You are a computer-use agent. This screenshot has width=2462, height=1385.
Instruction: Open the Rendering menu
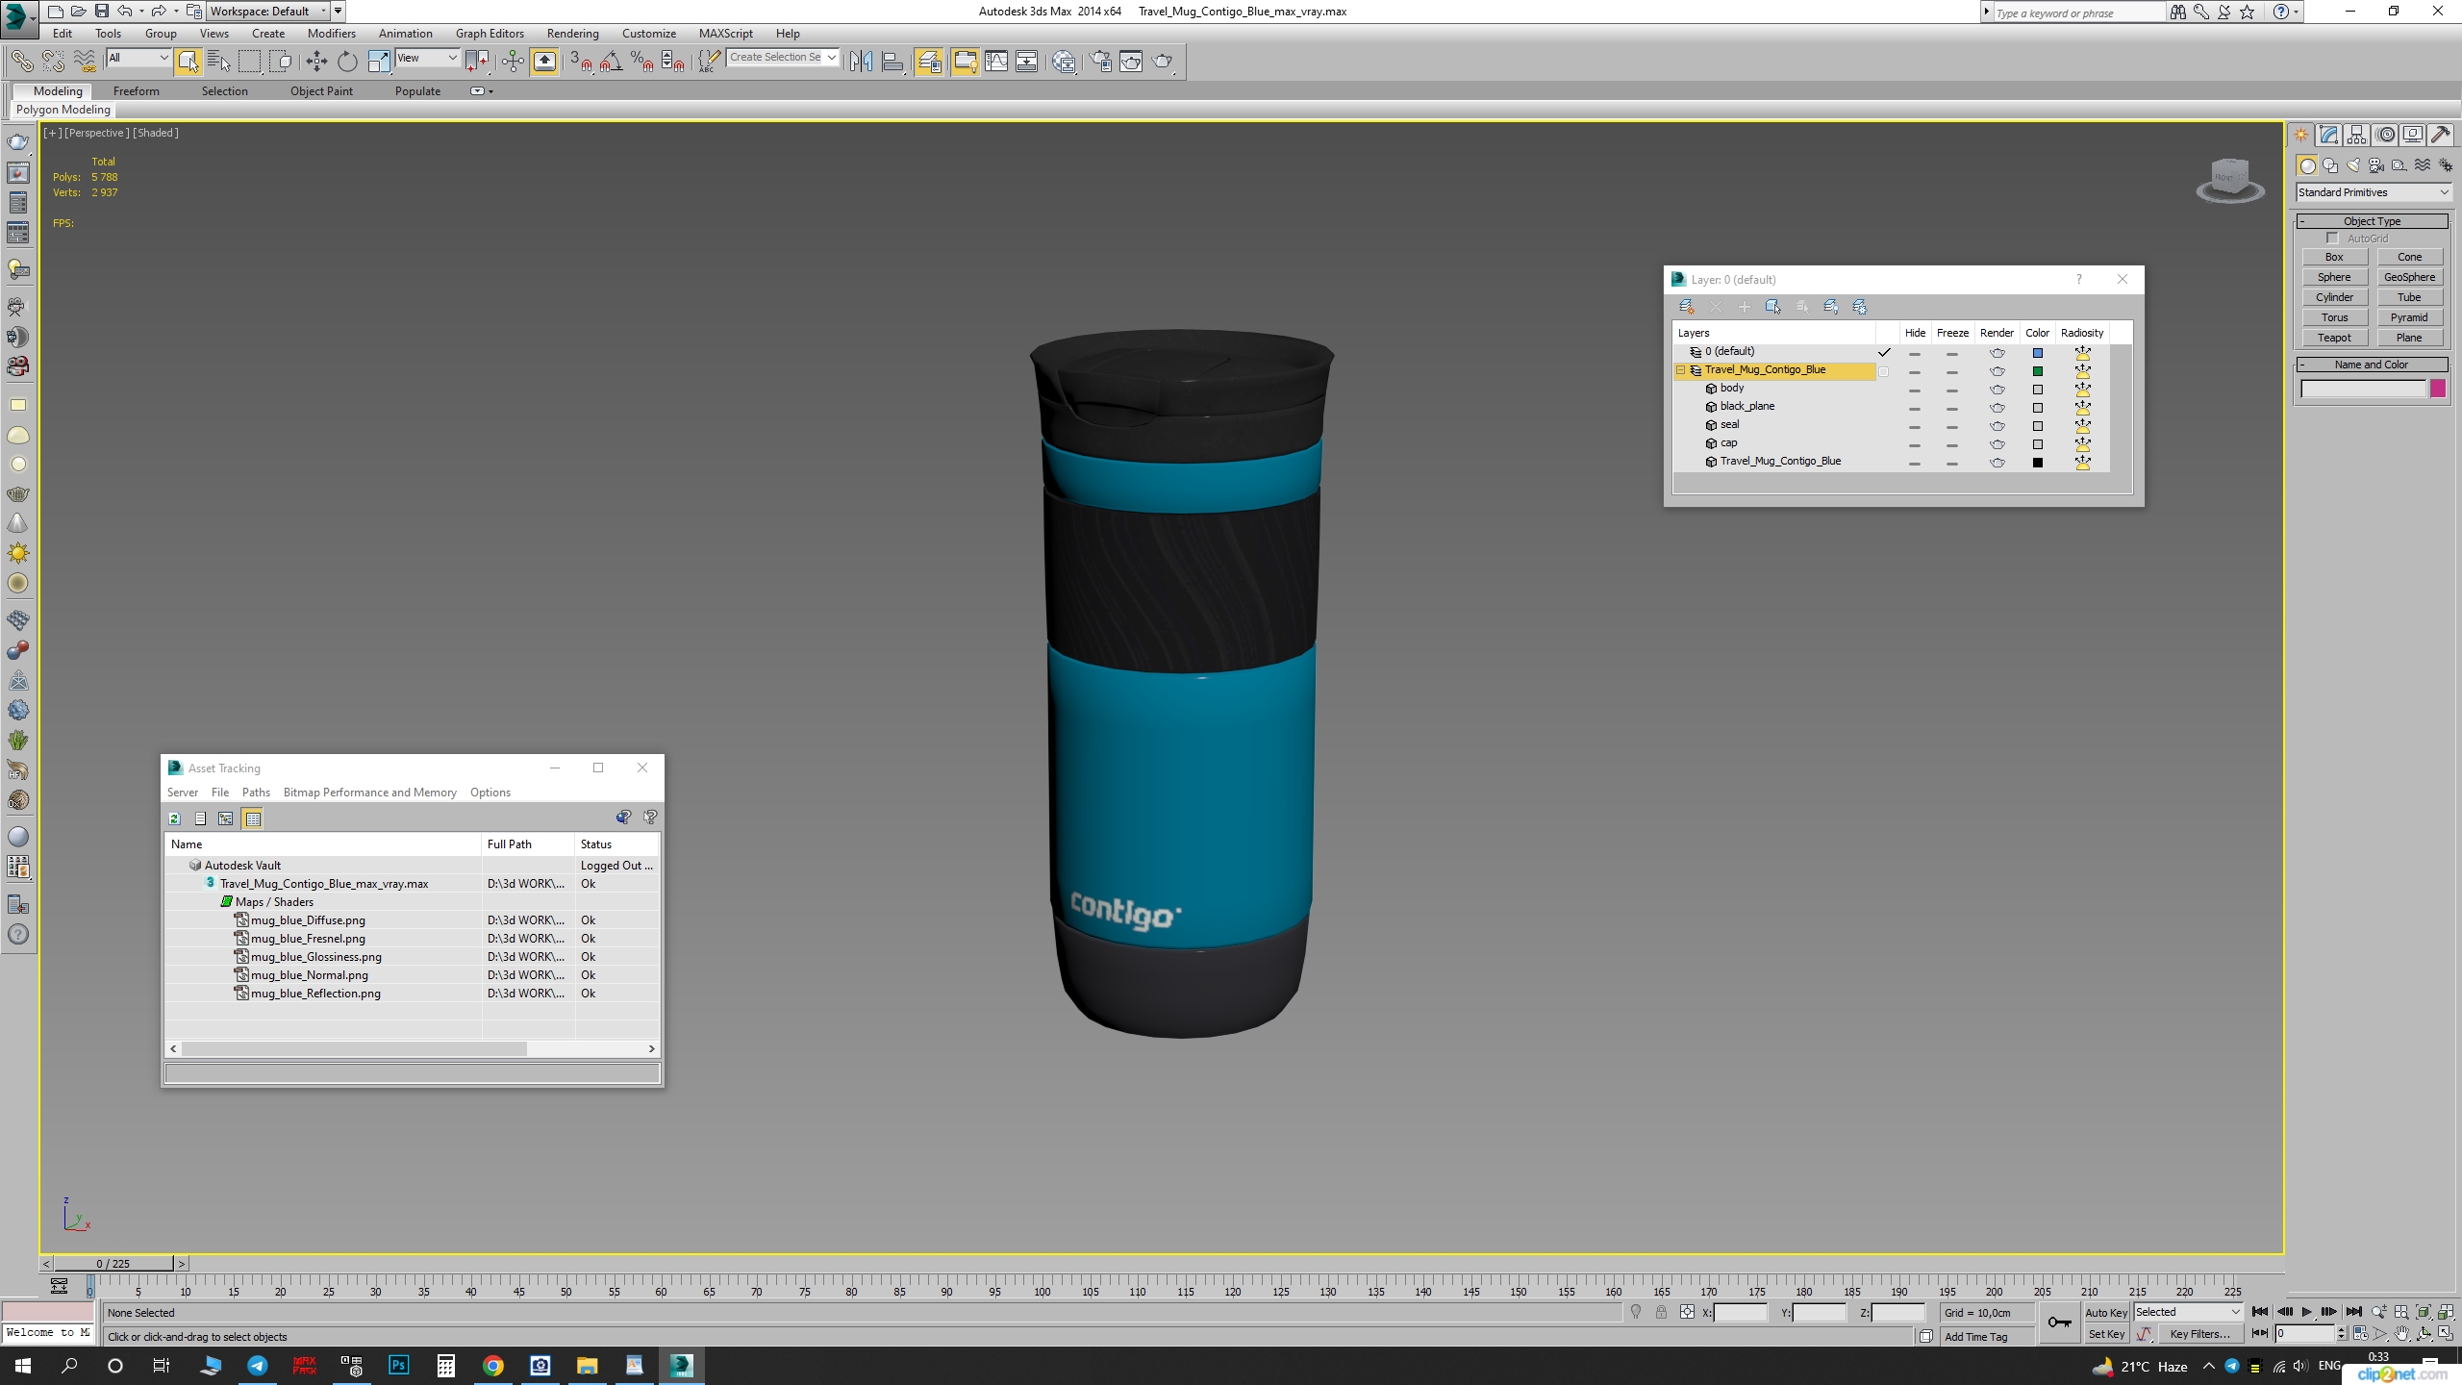[572, 34]
